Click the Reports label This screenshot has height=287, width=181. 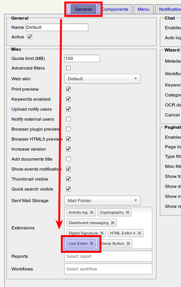coord(20,256)
